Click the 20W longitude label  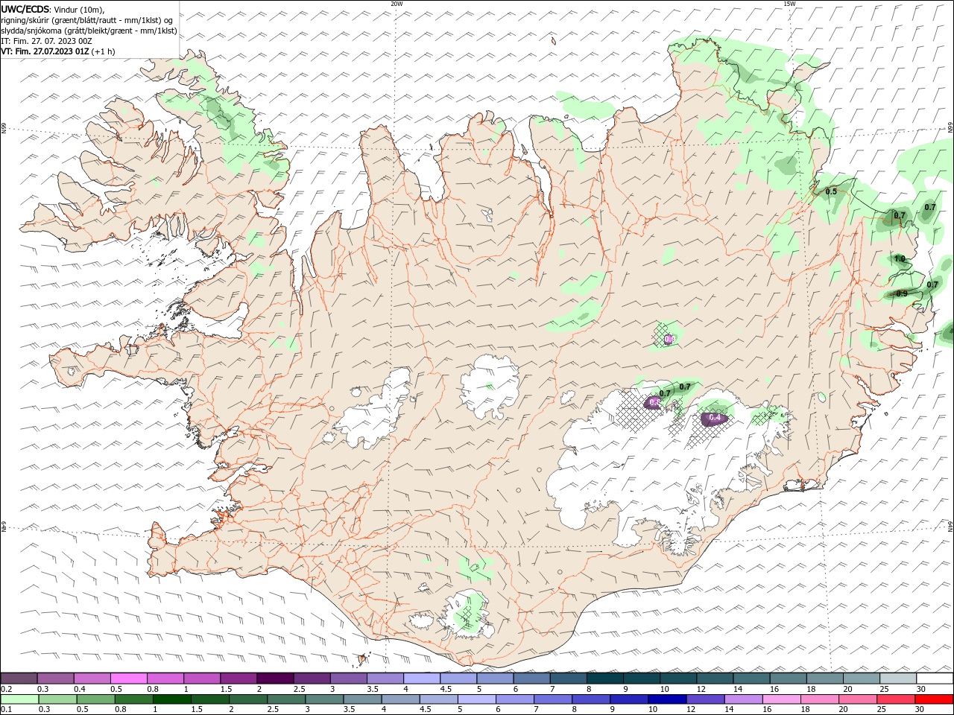tap(397, 4)
